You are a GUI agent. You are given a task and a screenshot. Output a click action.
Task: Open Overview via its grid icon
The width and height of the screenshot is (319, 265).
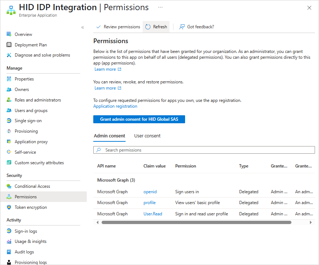(9, 34)
